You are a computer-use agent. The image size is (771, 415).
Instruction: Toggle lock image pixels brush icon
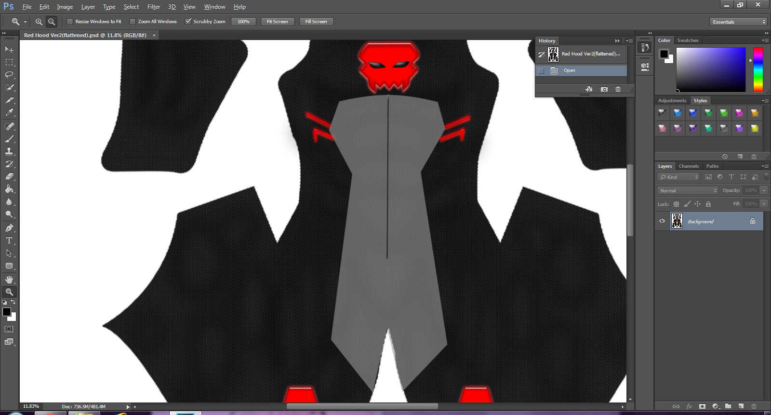[687, 204]
